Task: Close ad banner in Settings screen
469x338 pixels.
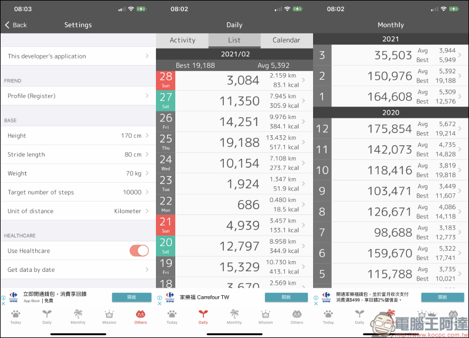Action: (4, 303)
